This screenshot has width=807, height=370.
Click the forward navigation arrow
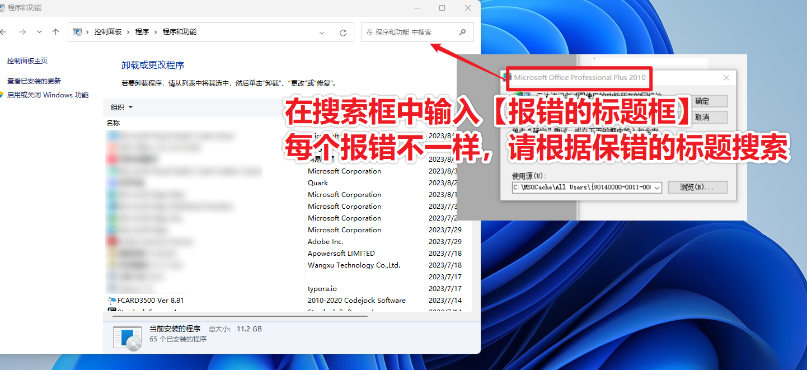tap(22, 32)
